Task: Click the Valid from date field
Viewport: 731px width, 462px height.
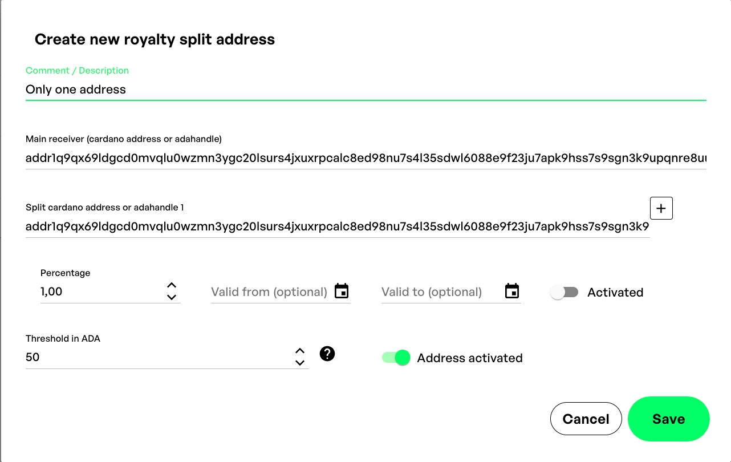Action: click(x=269, y=292)
